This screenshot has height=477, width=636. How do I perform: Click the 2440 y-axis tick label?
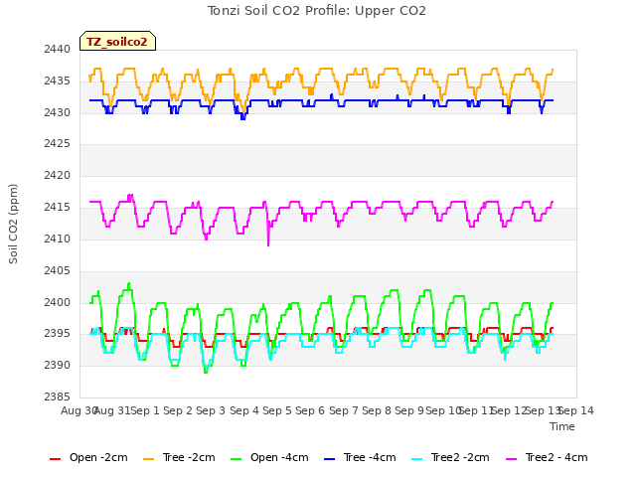[58, 49]
